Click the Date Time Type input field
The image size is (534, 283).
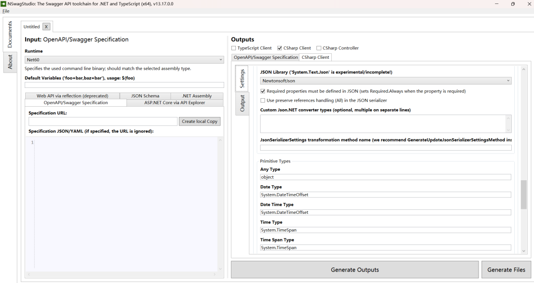point(386,212)
